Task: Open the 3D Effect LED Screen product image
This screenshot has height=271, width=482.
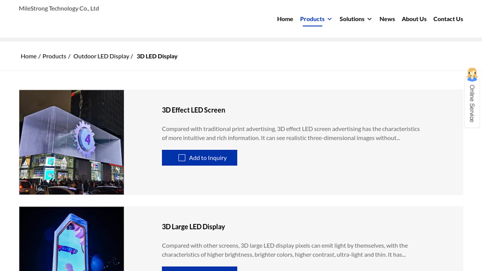Action: [x=72, y=142]
